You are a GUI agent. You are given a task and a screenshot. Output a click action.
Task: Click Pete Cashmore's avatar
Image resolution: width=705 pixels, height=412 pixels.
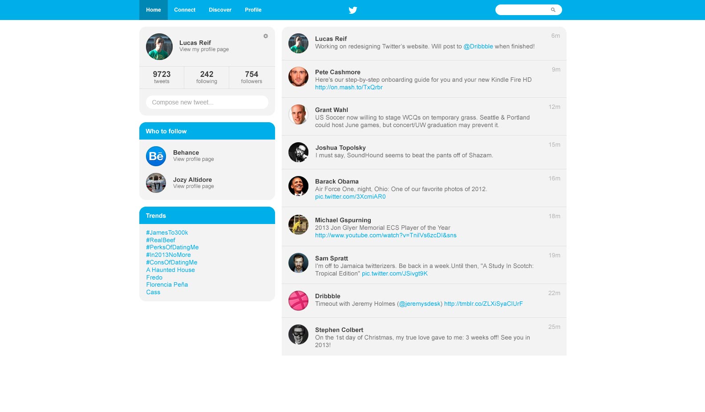[298, 76]
